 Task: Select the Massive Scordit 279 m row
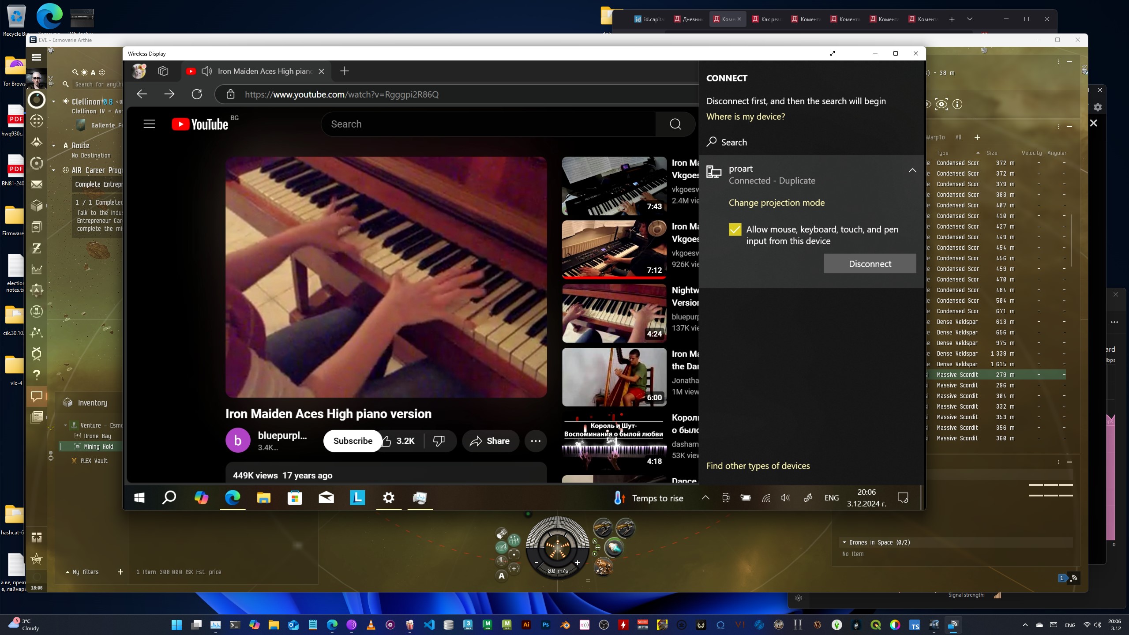(x=996, y=375)
